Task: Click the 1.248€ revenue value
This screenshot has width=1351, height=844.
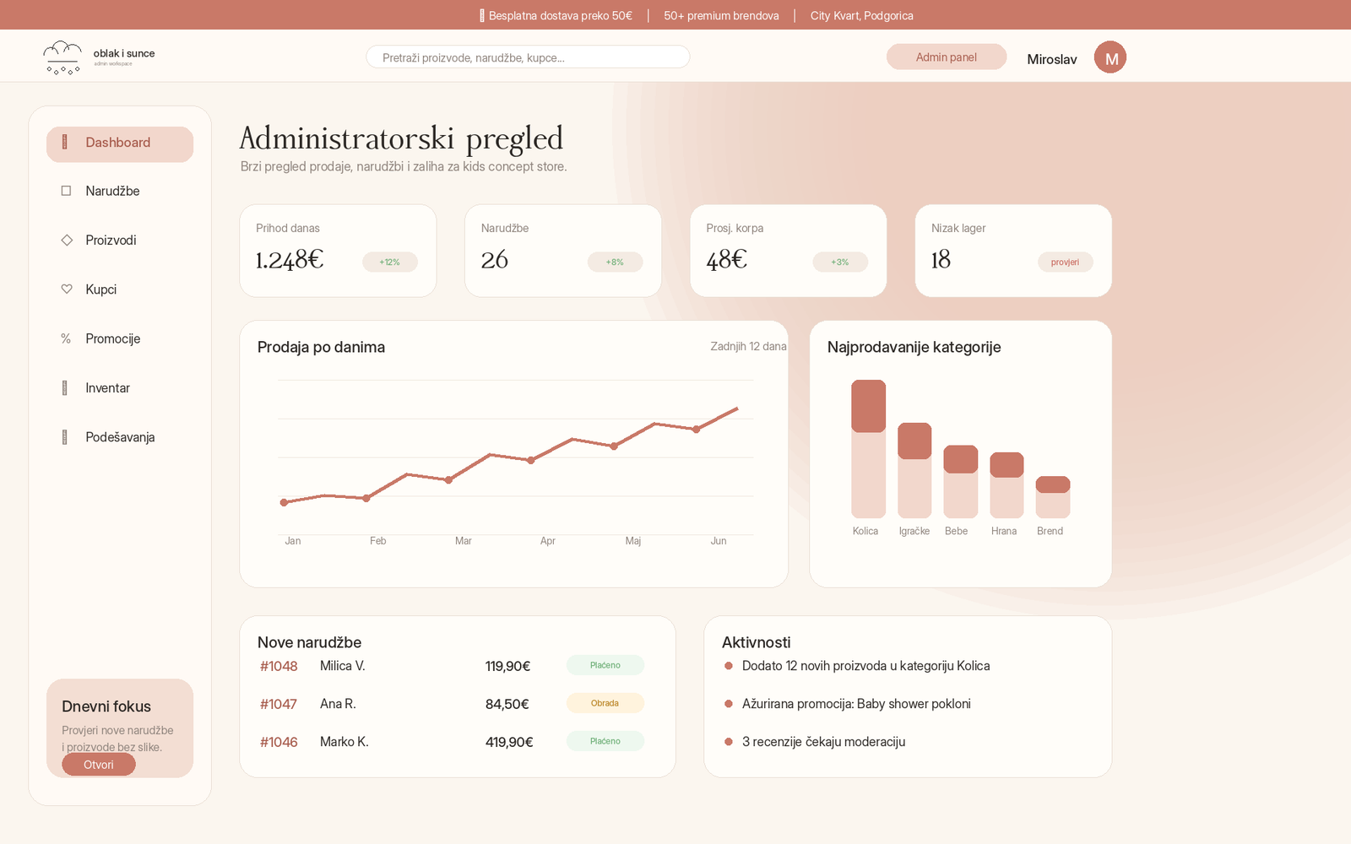Action: click(x=290, y=260)
